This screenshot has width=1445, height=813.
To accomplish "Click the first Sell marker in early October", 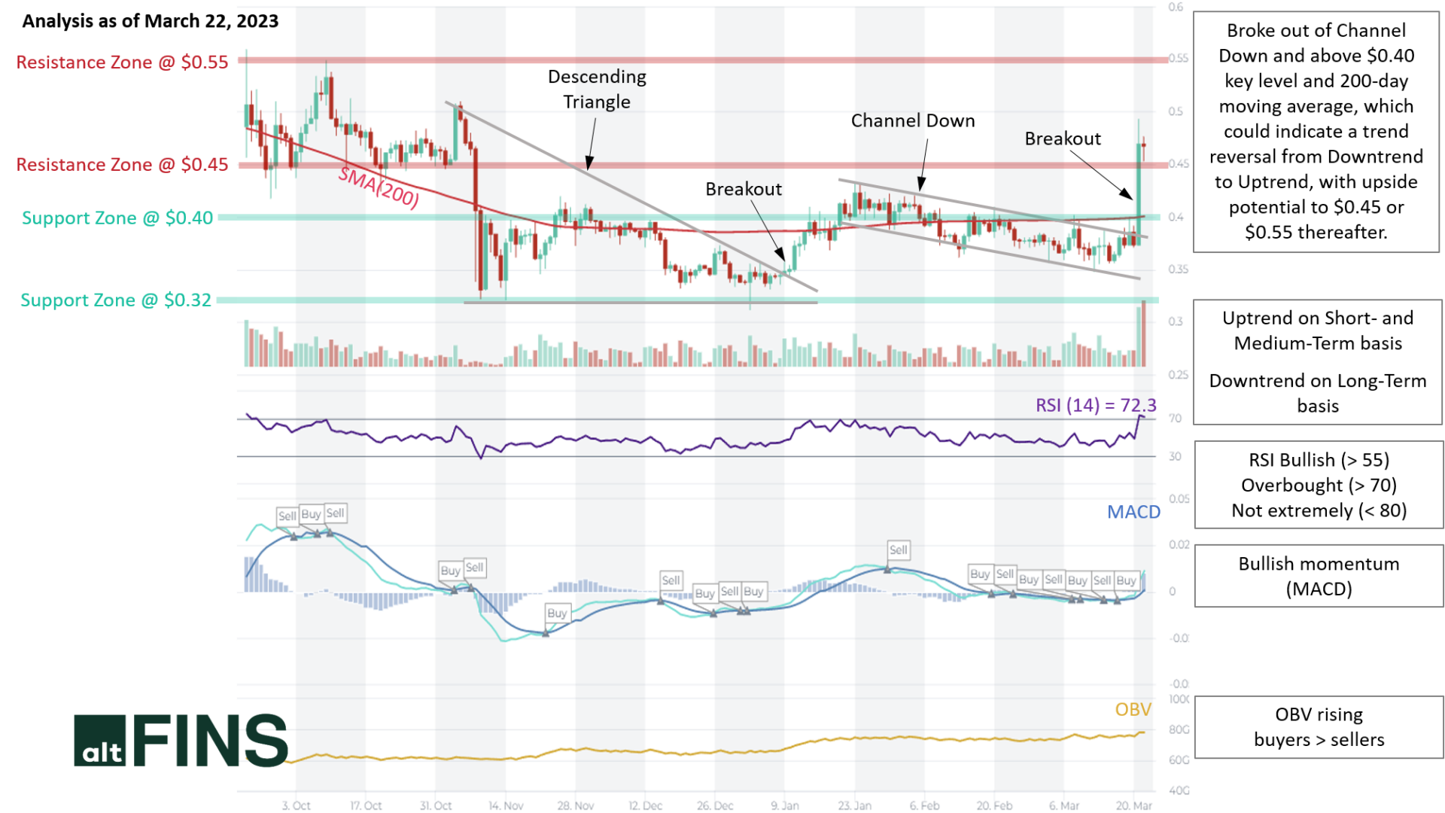I will (x=287, y=516).
